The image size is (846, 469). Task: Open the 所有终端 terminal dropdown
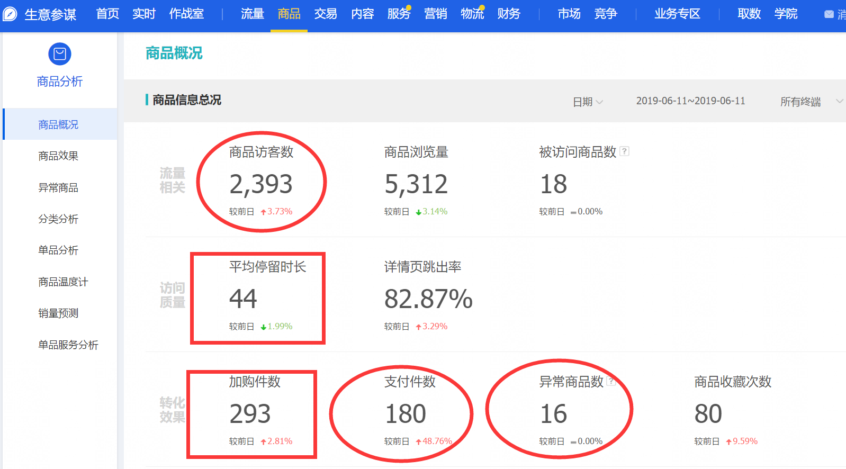point(810,102)
